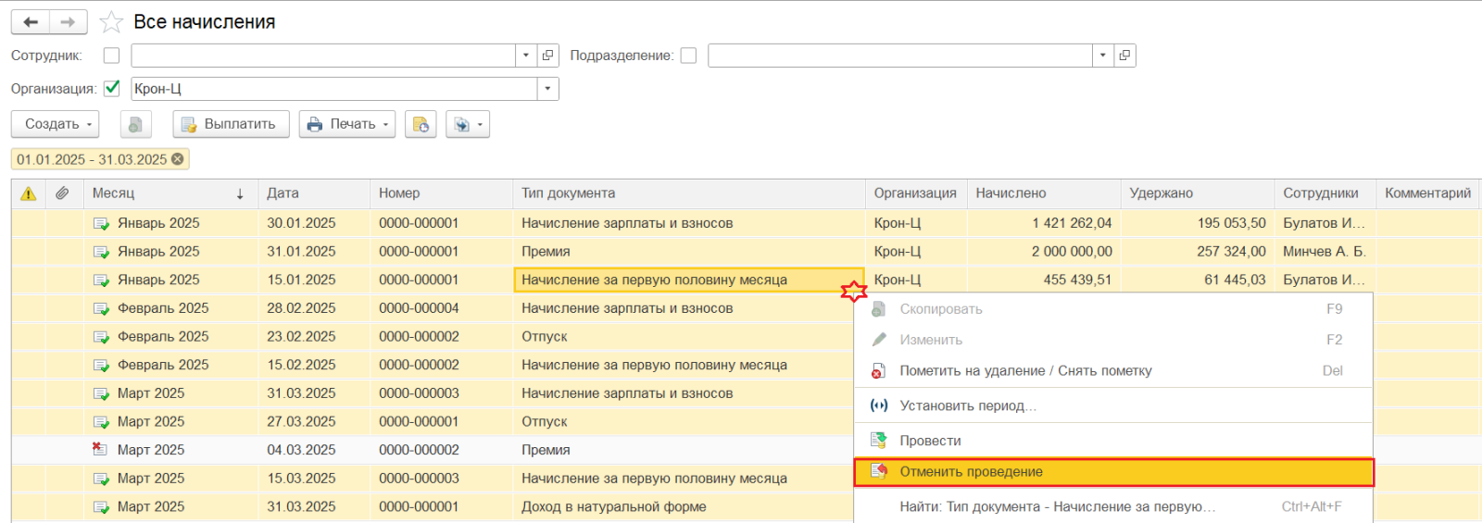Expand the Организация Крон-Ц dropdown
The width and height of the screenshot is (1482, 523).
547,89
